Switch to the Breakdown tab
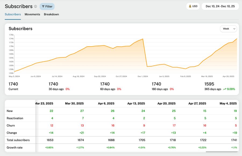 pyautogui.click(x=51, y=14)
